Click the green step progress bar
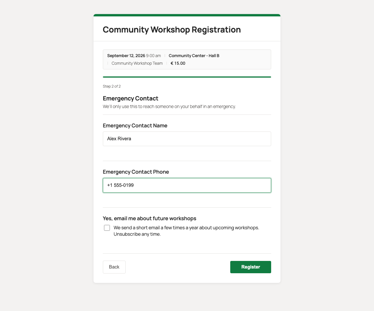The width and height of the screenshot is (374, 311). tap(187, 77)
